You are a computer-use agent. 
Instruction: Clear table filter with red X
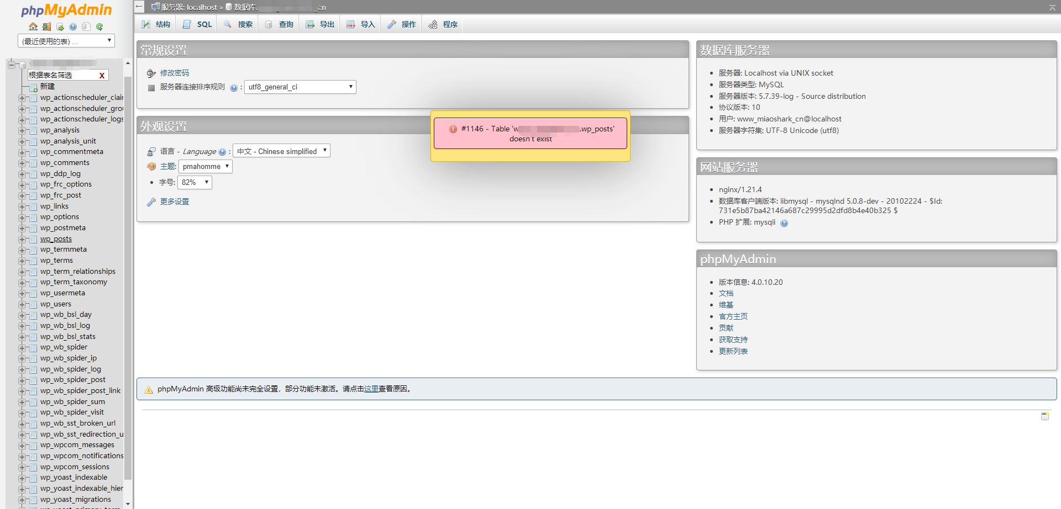tap(102, 76)
